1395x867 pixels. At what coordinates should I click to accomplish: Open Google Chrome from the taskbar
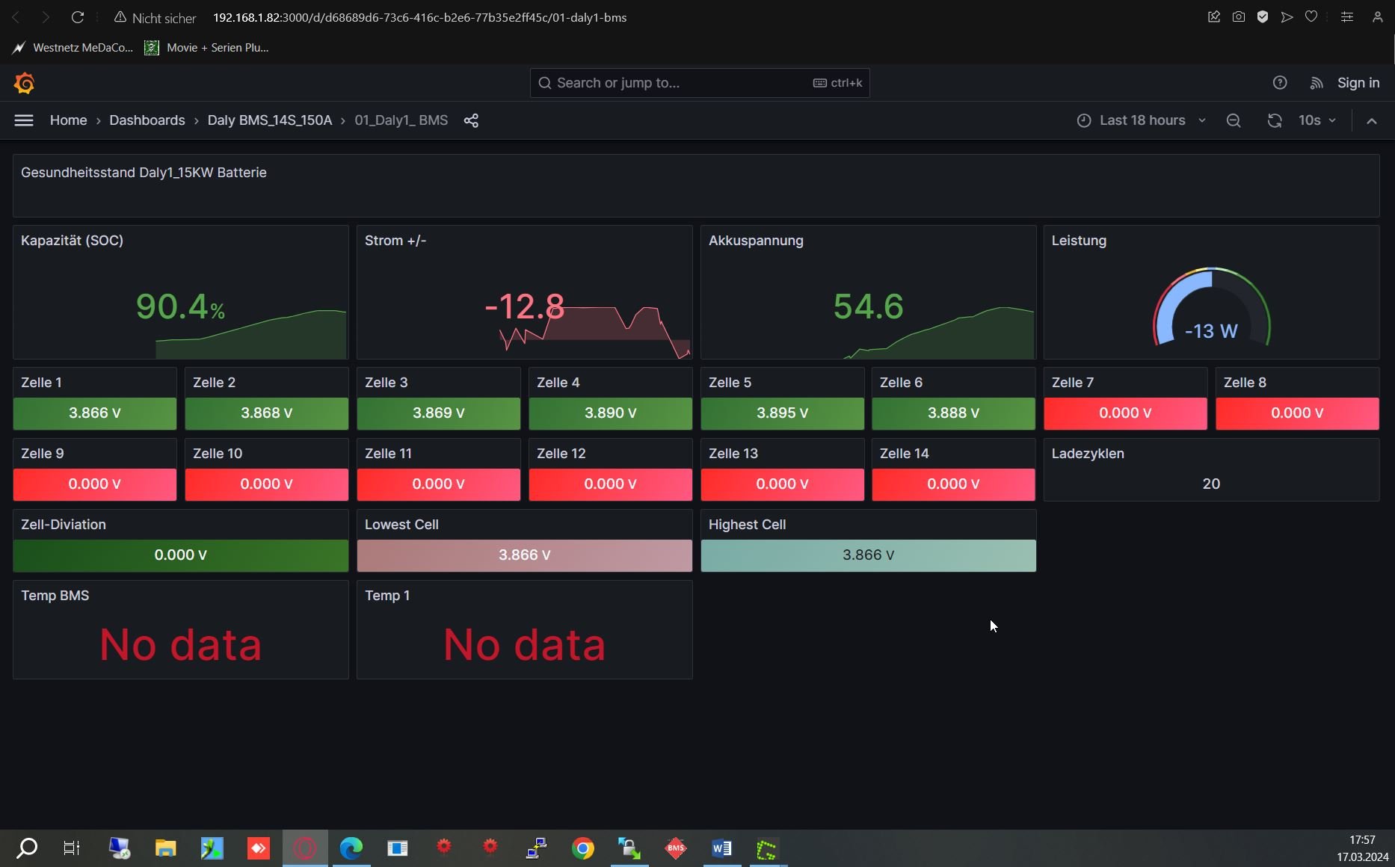pyautogui.click(x=583, y=848)
